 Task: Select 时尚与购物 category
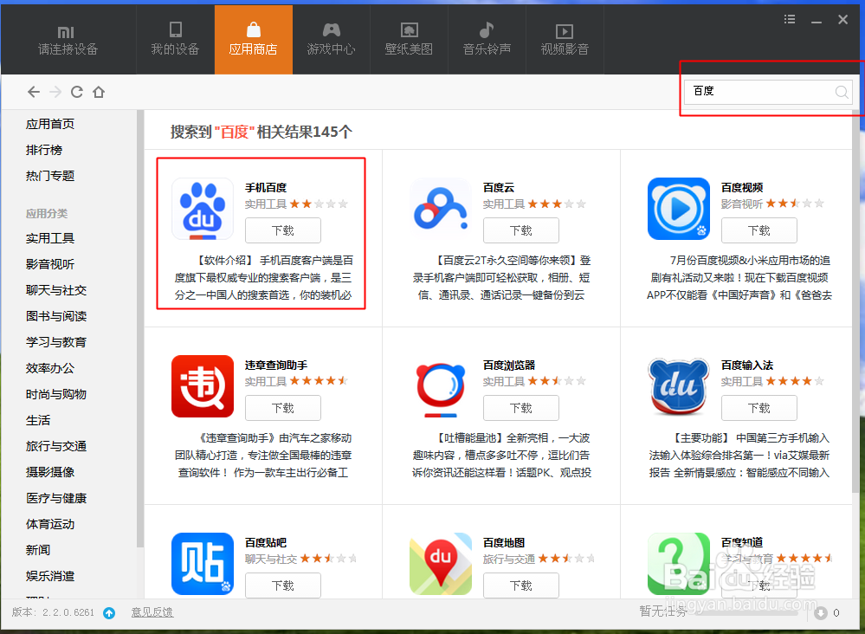[56, 394]
